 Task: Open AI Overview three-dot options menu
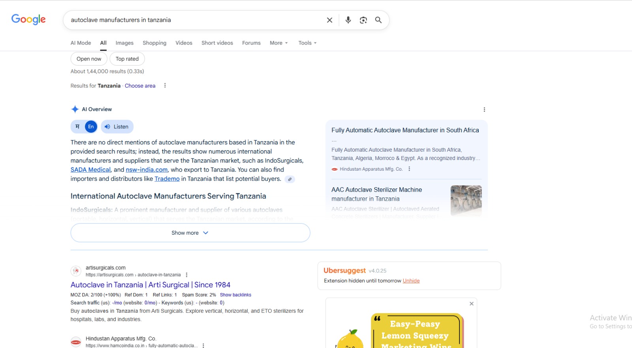click(x=484, y=110)
